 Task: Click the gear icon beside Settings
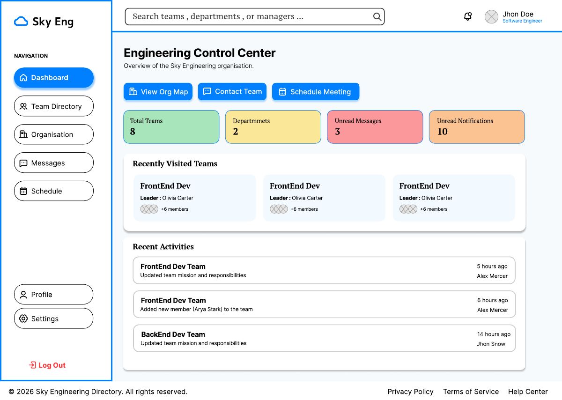(x=23, y=319)
